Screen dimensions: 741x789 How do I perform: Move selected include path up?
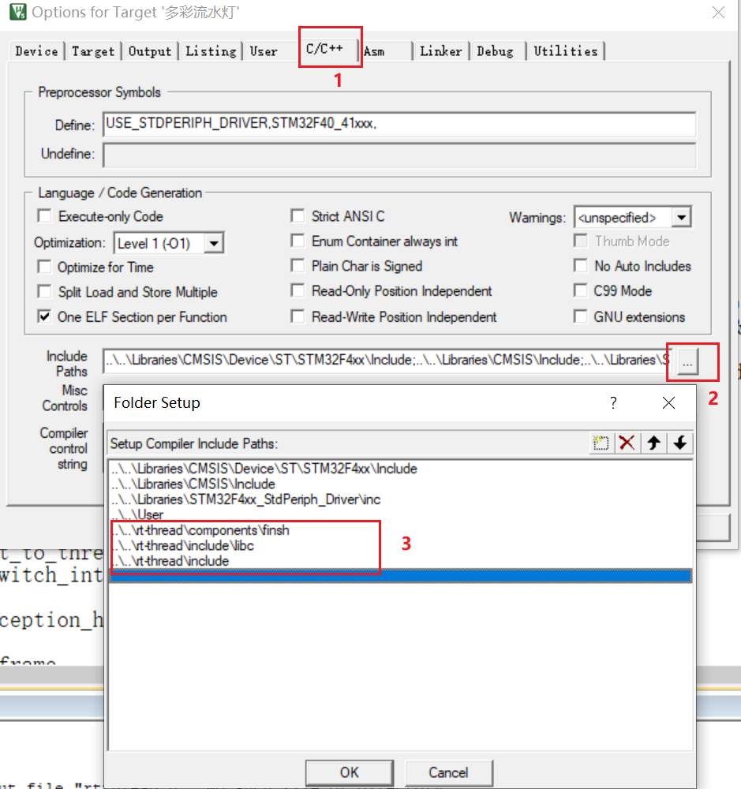653,443
